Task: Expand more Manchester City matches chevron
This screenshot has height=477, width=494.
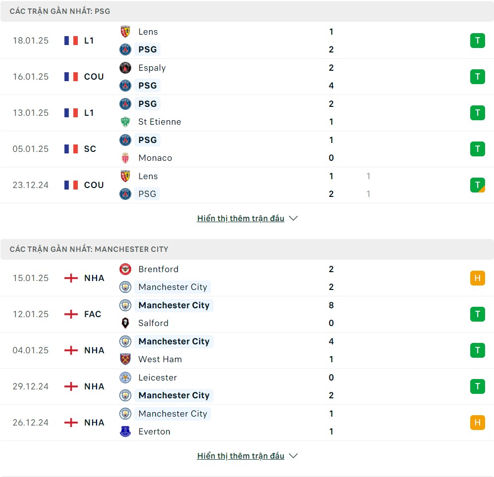Action: click(x=293, y=456)
